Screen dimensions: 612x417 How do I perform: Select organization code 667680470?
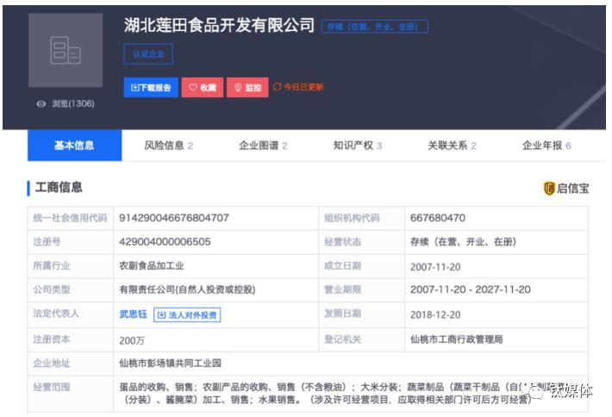tap(438, 218)
